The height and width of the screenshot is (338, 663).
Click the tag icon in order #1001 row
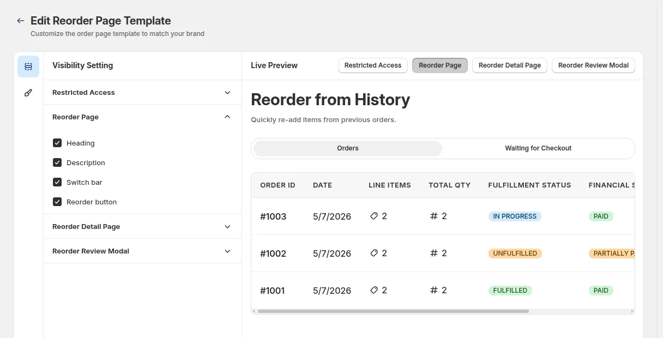tap(374, 291)
